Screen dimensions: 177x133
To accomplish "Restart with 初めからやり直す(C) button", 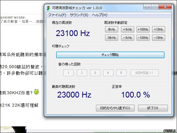I will [x=115, y=108].
